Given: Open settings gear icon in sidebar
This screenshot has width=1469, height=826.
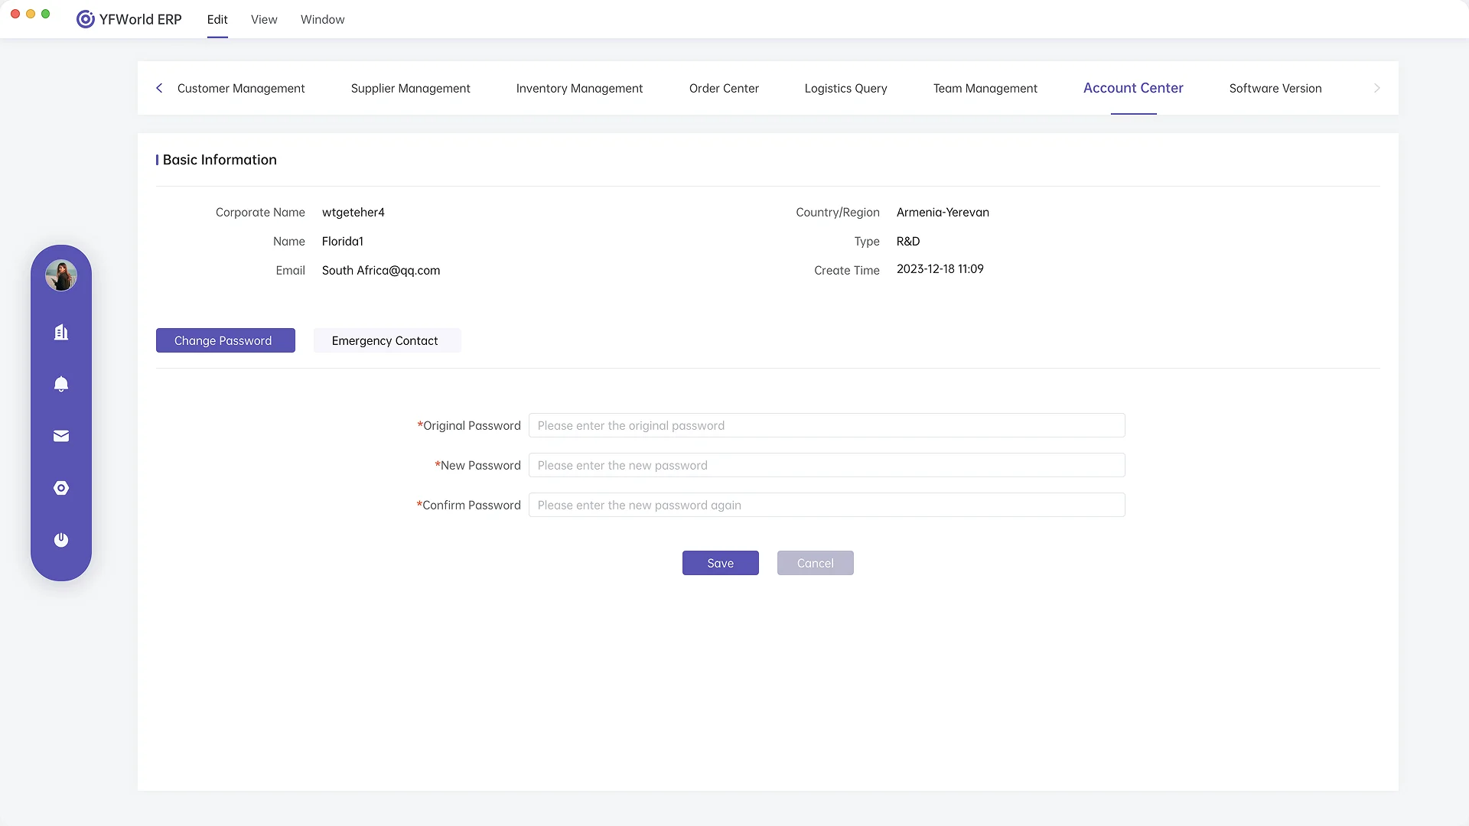Looking at the screenshot, I should click(61, 488).
